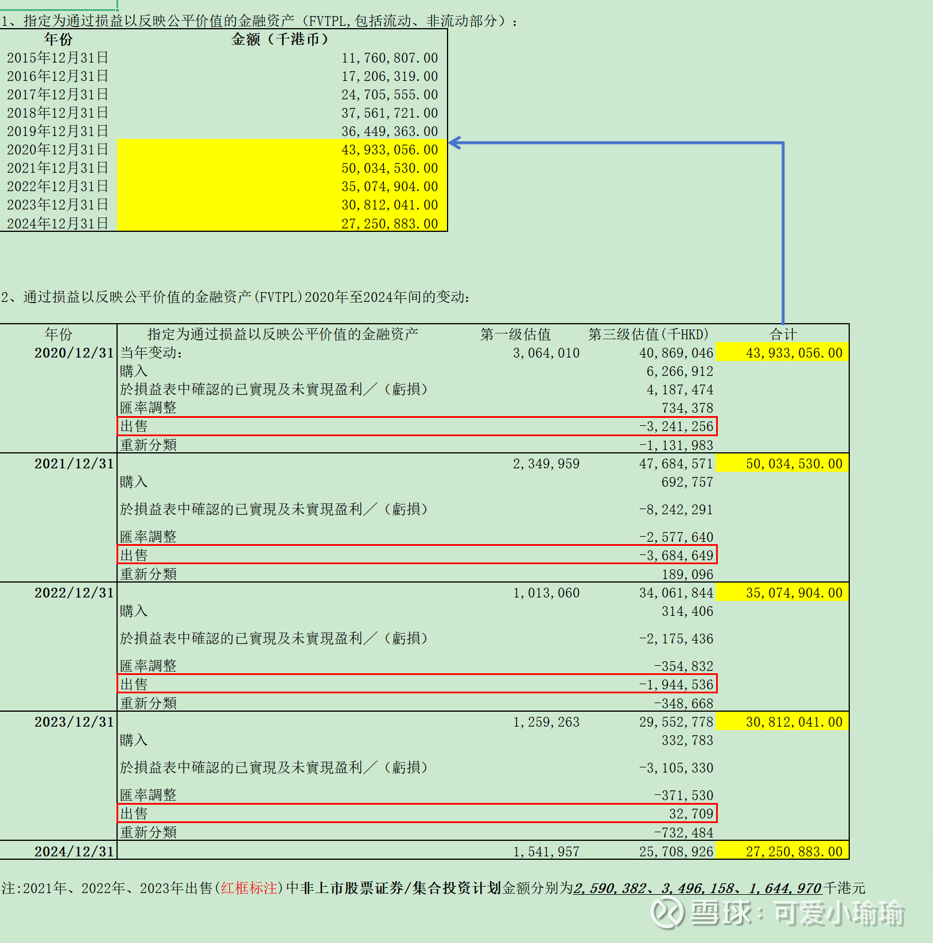This screenshot has height=943, width=933.
Task: Select highlighted 43,933,056.00 in first table
Action: coord(390,150)
